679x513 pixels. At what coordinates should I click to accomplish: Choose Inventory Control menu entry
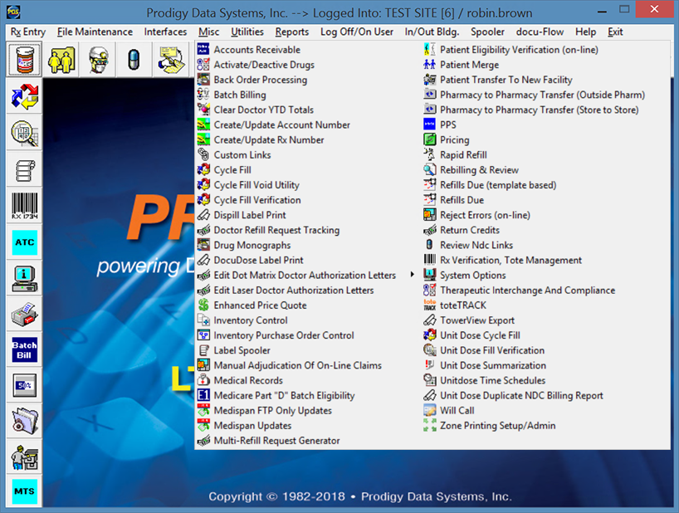pyautogui.click(x=251, y=320)
